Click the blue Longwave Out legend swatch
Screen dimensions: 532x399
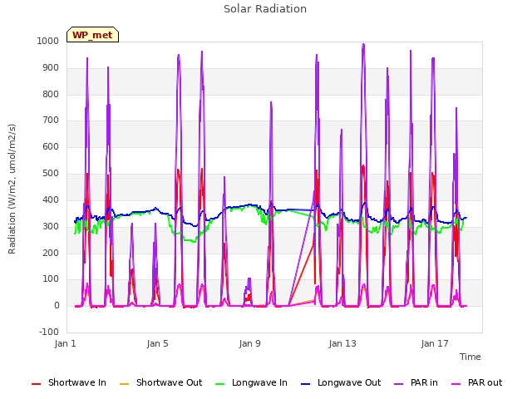pyautogui.click(x=305, y=384)
